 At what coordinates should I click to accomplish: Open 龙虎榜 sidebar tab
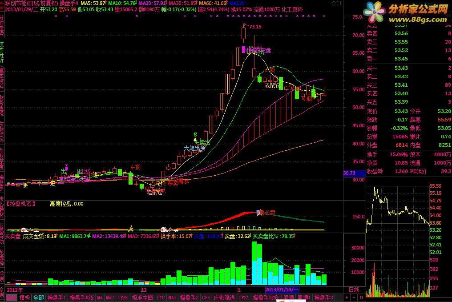coord(2,258)
